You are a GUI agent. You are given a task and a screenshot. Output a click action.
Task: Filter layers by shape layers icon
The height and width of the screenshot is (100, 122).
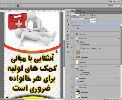pyautogui.click(x=90, y=15)
